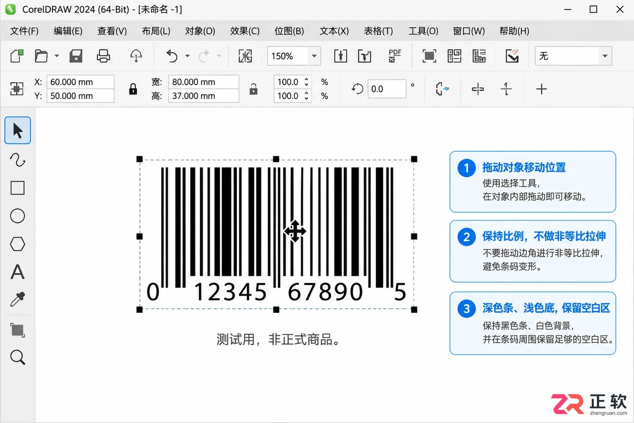This screenshot has width=634, height=423.
Task: Expand the undo history dropdown arrow
Action: pos(188,56)
